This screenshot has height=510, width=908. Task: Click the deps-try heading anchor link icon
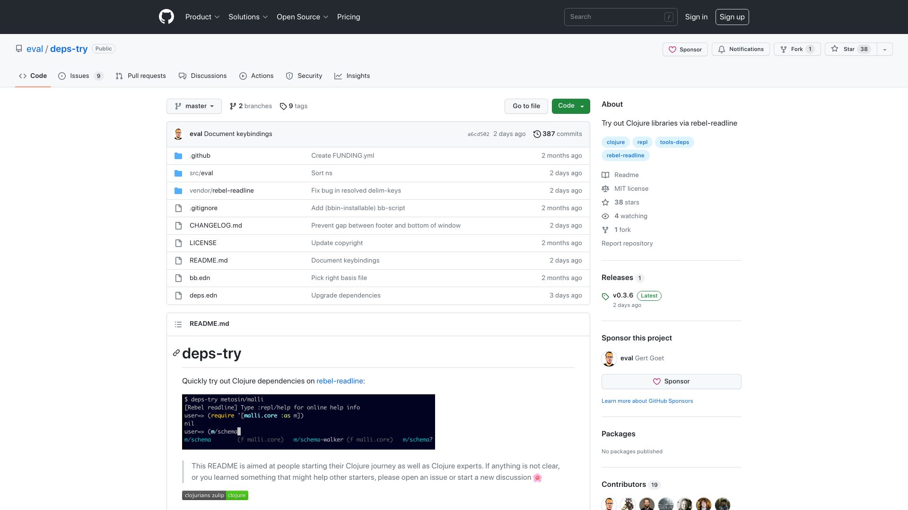pos(176,353)
